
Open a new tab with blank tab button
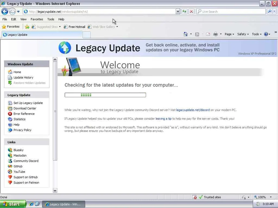pyautogui.click(x=87, y=35)
